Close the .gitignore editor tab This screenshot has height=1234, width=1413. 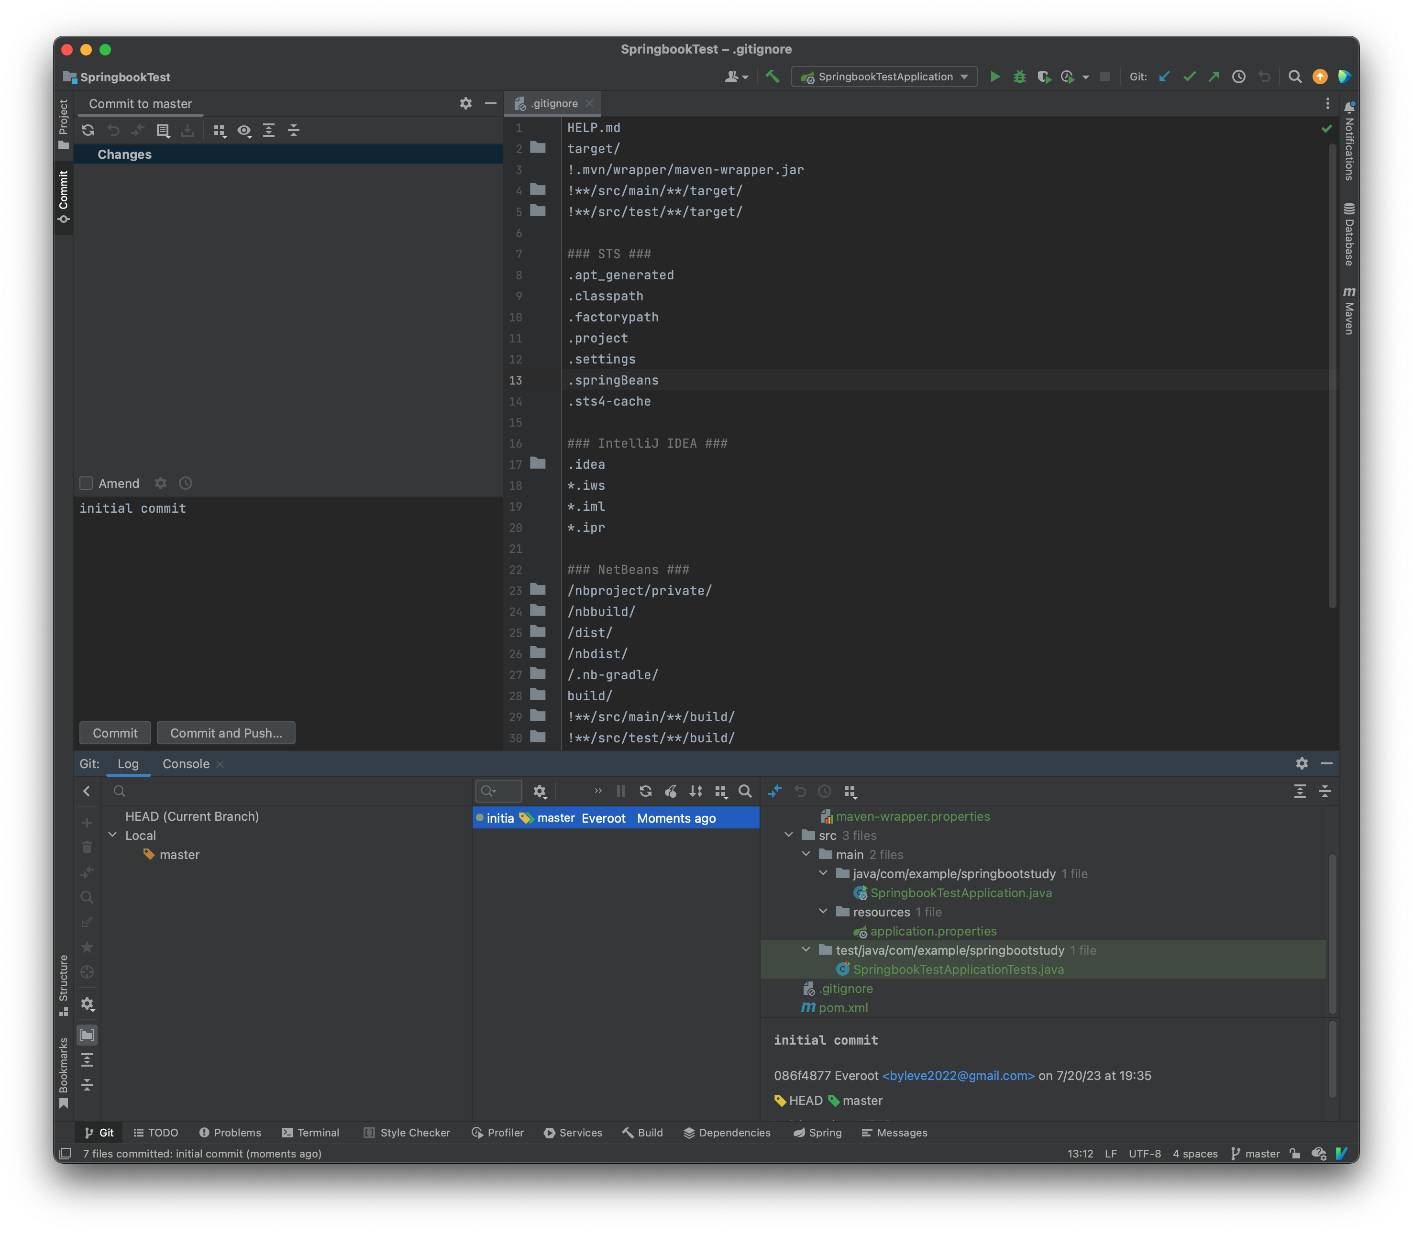point(589,103)
